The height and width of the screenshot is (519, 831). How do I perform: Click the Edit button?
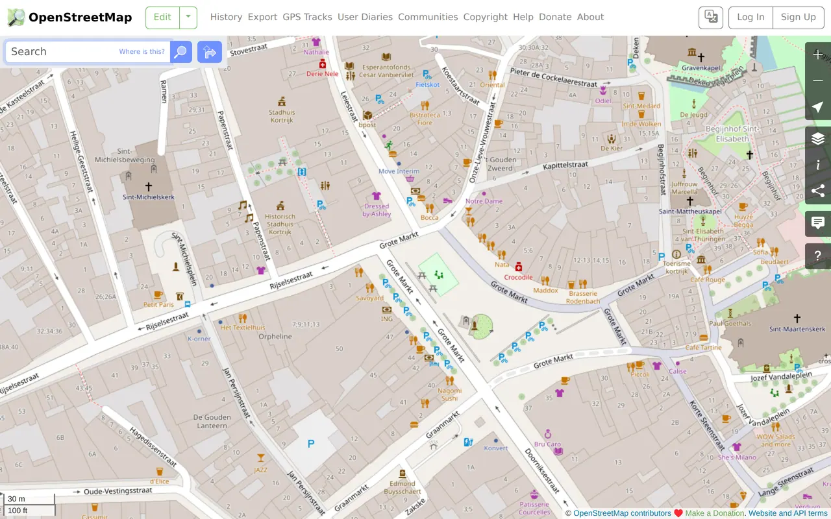tap(162, 18)
